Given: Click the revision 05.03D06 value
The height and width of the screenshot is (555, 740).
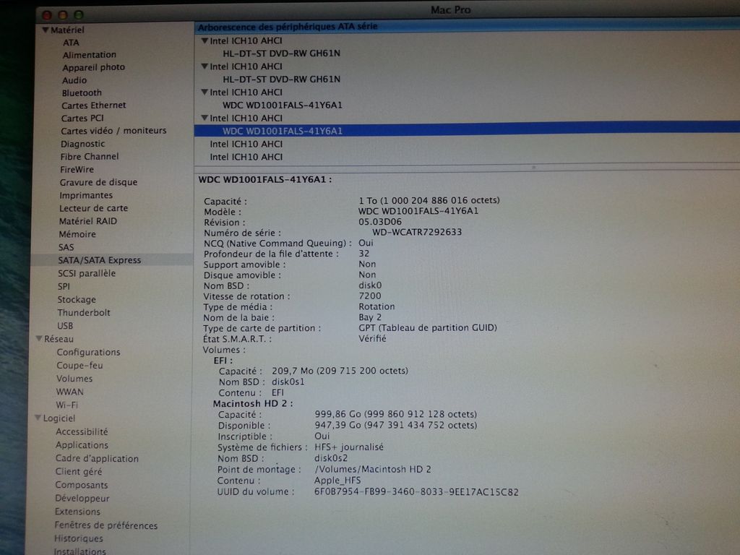Looking at the screenshot, I should click(x=380, y=221).
